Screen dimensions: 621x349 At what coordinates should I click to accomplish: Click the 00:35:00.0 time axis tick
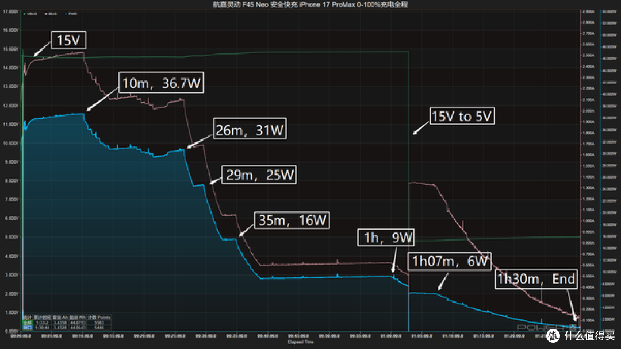point(236,336)
